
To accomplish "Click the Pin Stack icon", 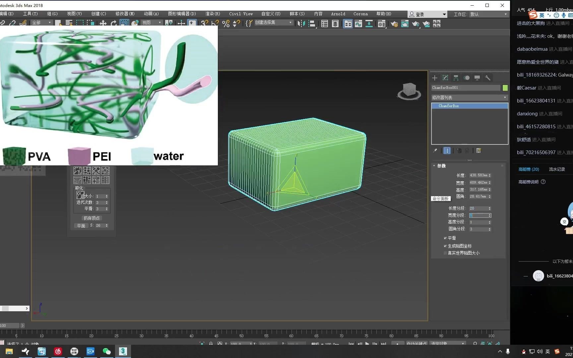I will coord(435,151).
